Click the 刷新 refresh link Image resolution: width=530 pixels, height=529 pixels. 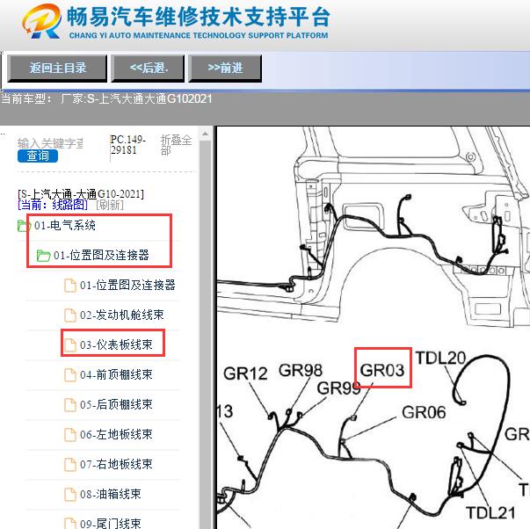coord(110,205)
